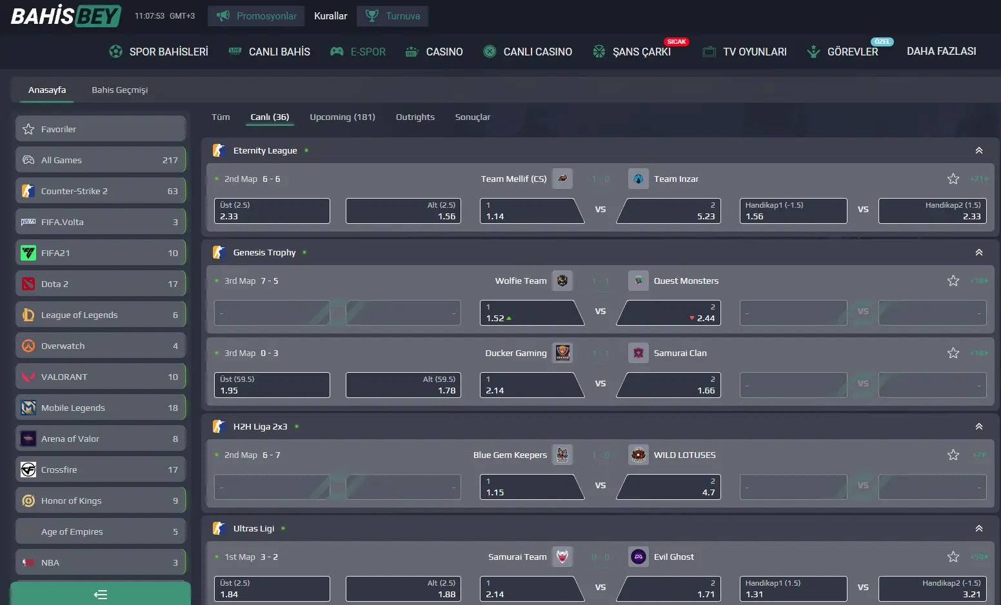This screenshot has height=605, width=1001.
Task: Select Canlı (36) tab
Action: tap(270, 117)
